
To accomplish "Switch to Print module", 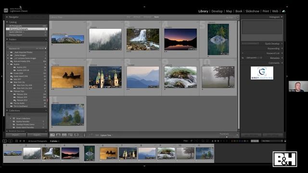I will pos(266,11).
